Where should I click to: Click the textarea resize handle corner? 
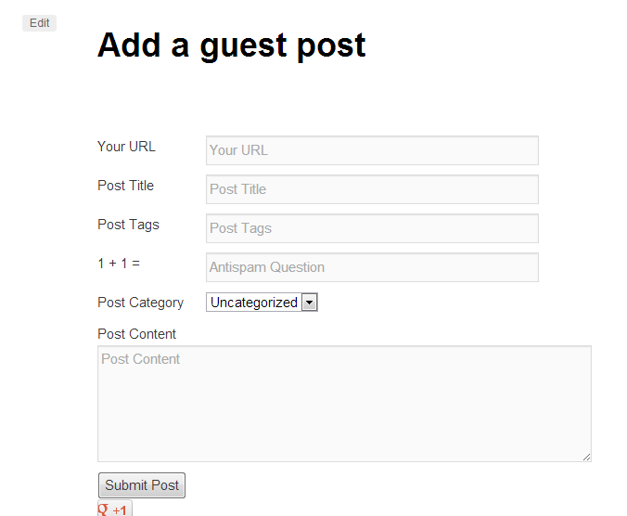[586, 457]
